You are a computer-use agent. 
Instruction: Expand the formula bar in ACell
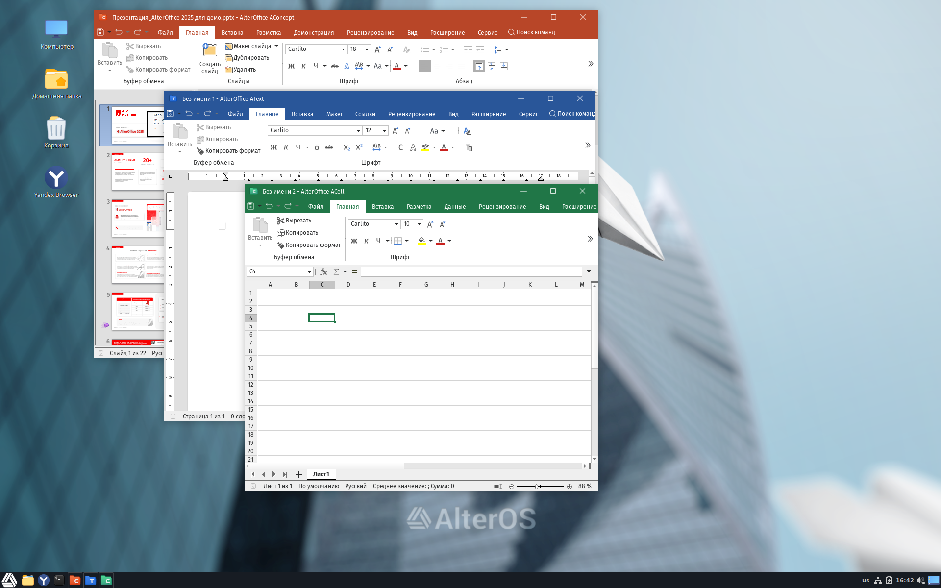tap(589, 271)
